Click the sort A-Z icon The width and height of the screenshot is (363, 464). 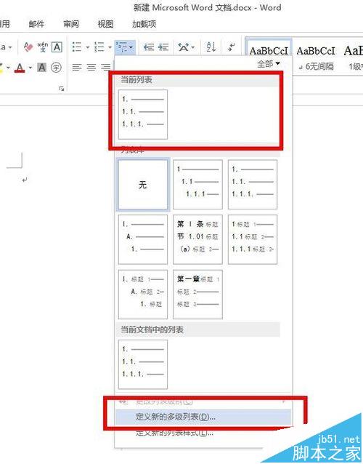211,47
